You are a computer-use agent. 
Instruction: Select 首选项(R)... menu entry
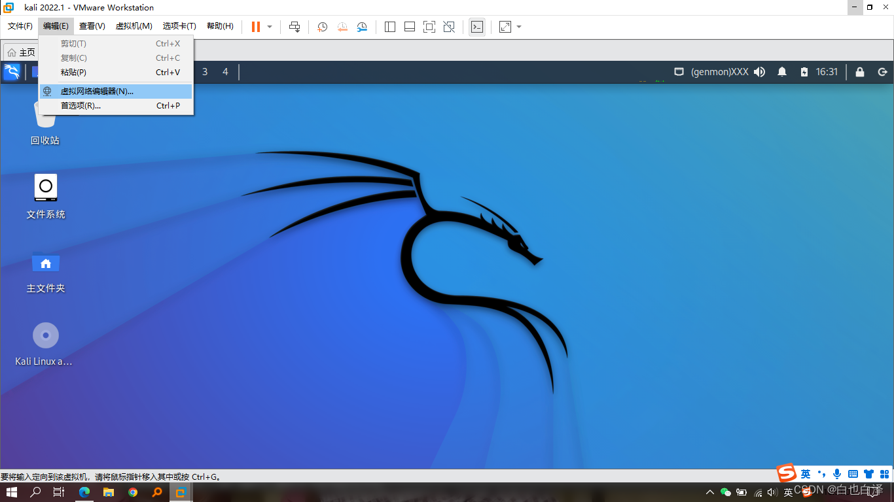(116, 106)
